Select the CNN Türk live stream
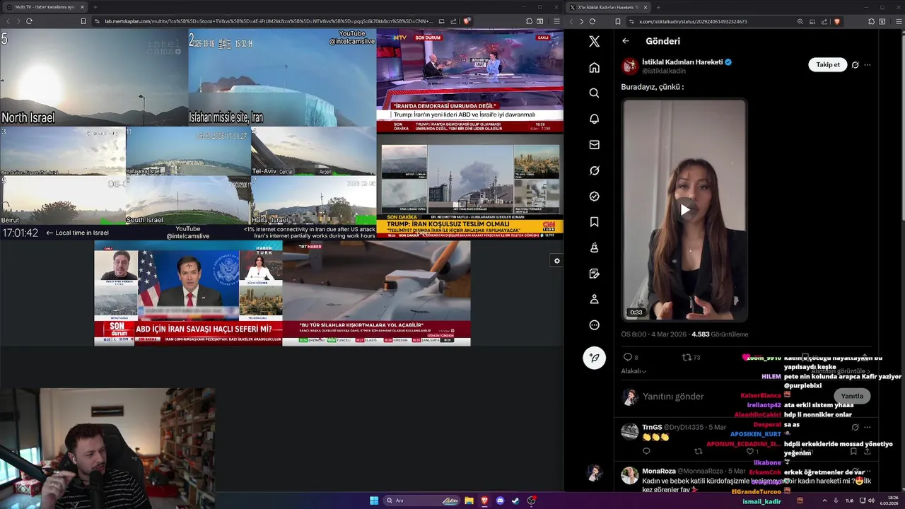The image size is (905, 509). click(x=470, y=187)
